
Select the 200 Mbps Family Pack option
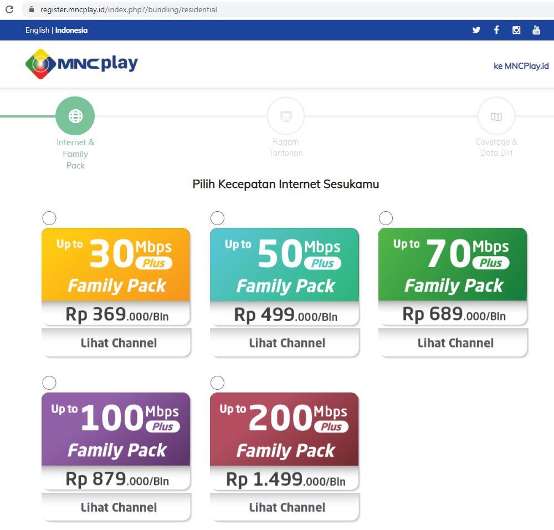tap(217, 383)
